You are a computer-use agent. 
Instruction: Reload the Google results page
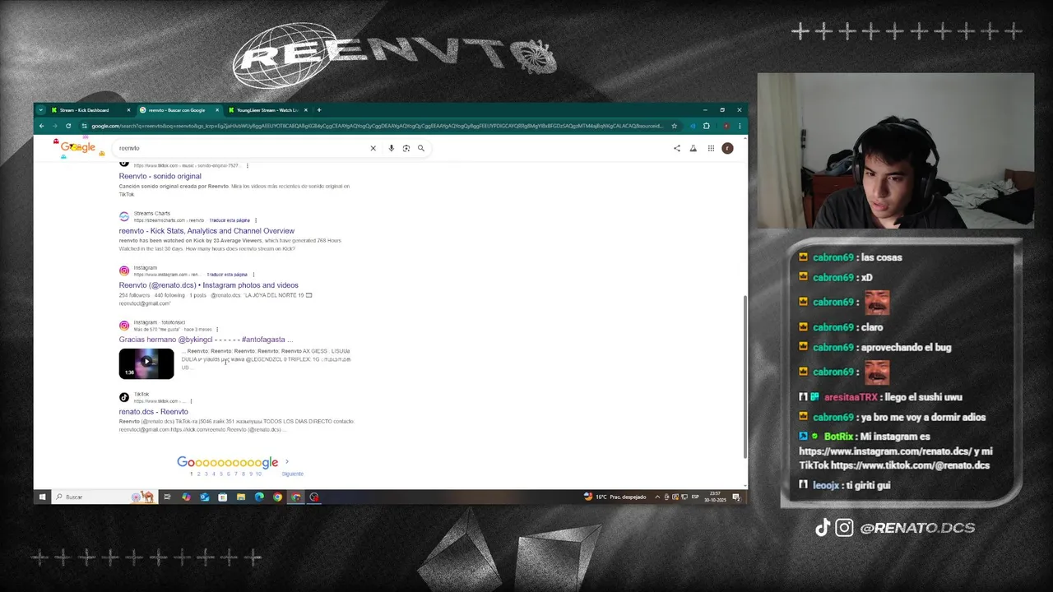click(68, 126)
